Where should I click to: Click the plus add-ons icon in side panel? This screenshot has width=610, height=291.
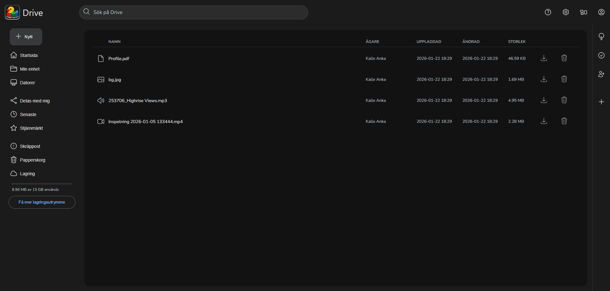pos(601,102)
